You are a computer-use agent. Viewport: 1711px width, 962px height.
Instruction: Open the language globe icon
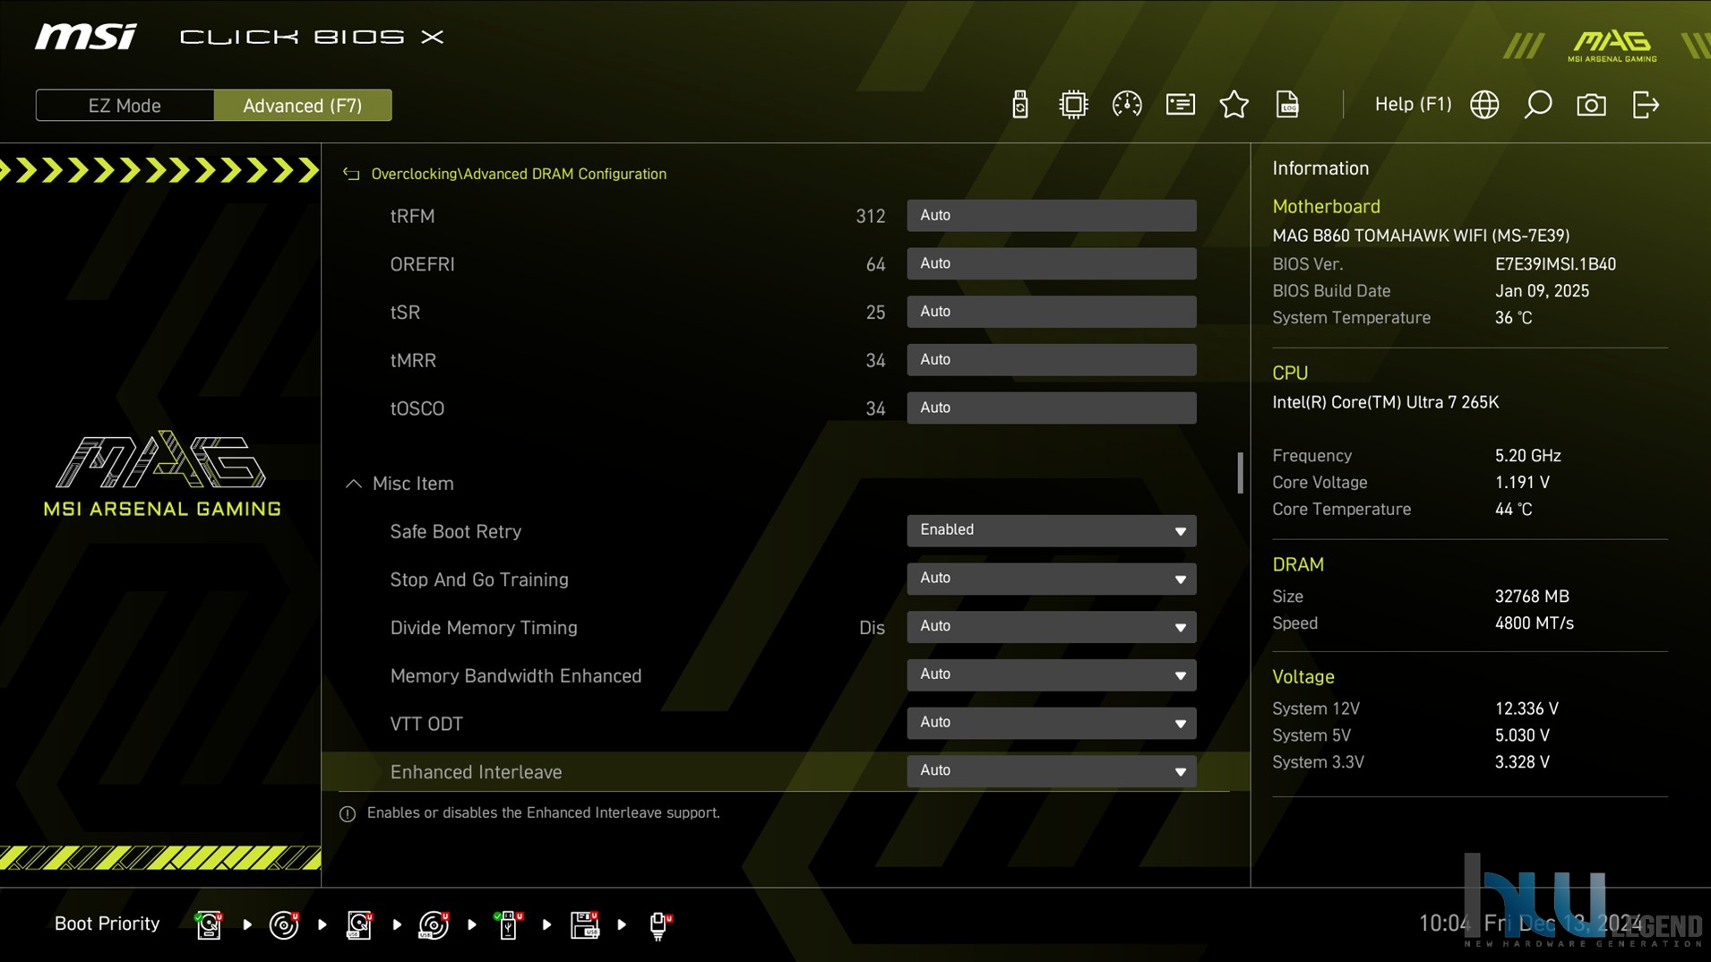(x=1484, y=105)
